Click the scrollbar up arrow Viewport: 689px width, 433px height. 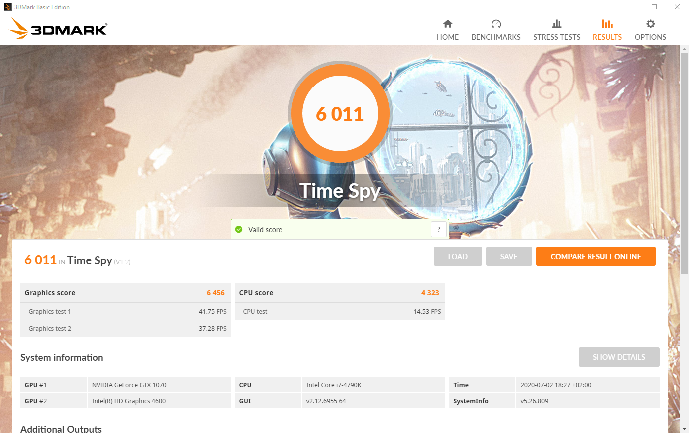685,49
